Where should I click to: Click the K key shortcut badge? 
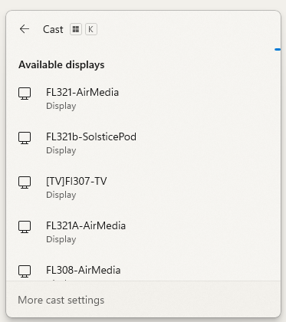click(91, 29)
